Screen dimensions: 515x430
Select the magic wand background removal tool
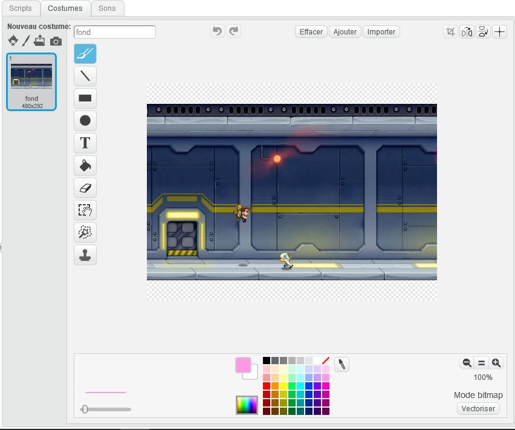[x=85, y=232]
